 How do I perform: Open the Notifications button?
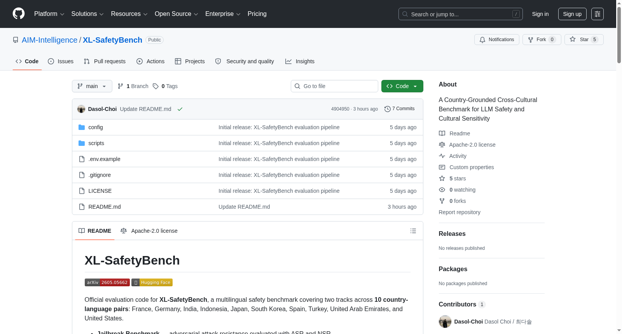497,40
